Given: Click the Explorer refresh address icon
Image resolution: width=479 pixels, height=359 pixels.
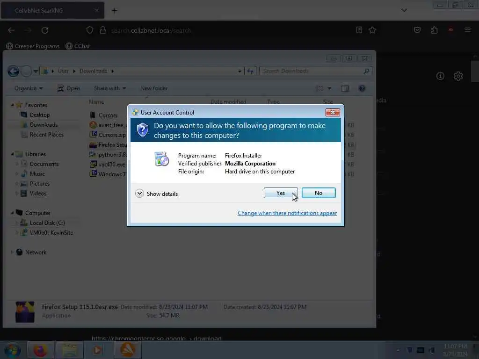Looking at the screenshot, I should [250, 71].
